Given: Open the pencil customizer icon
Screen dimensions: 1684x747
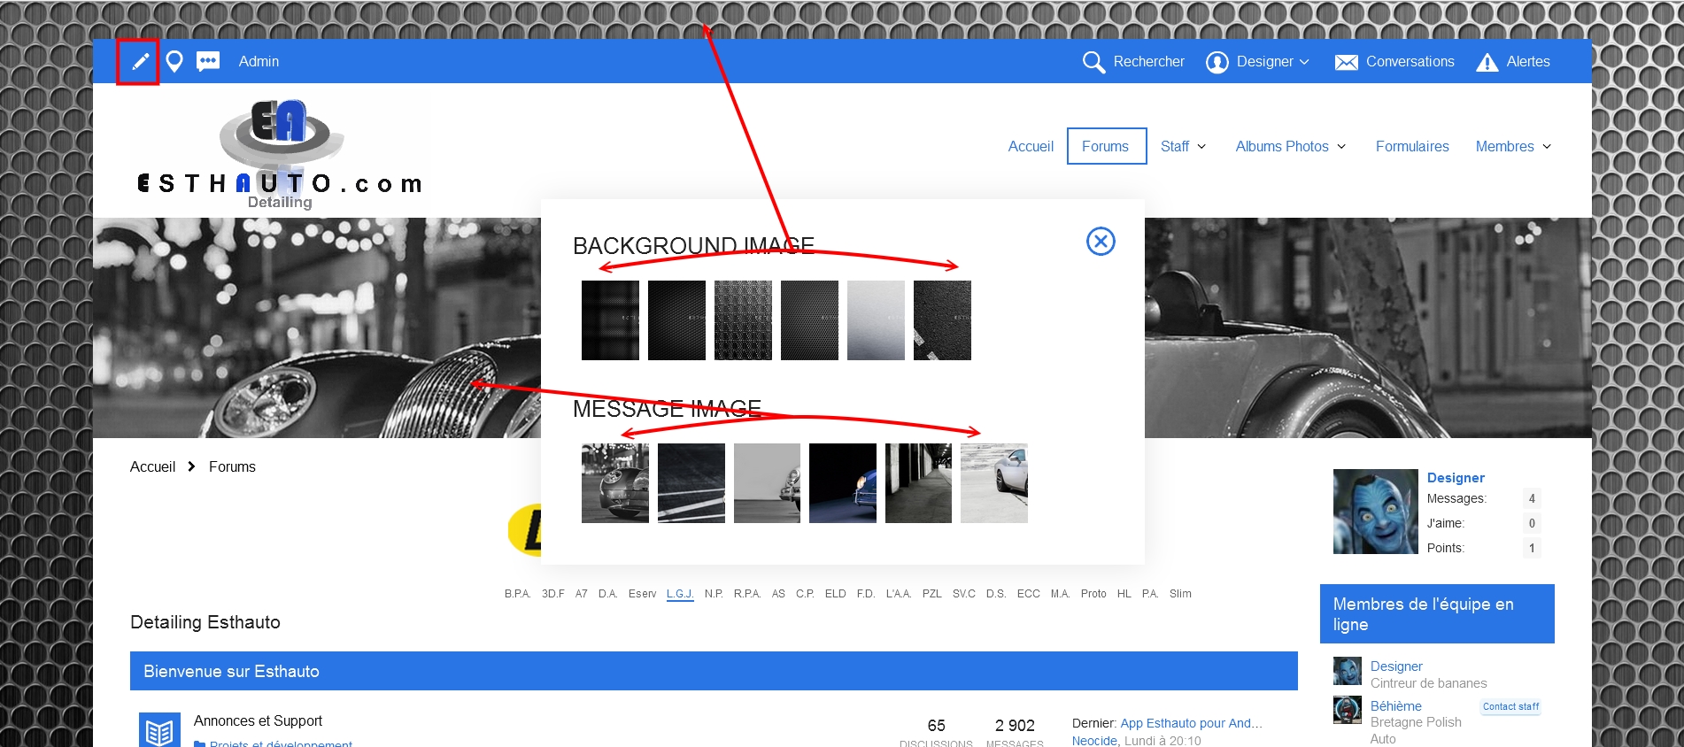Looking at the screenshot, I should pos(140,61).
